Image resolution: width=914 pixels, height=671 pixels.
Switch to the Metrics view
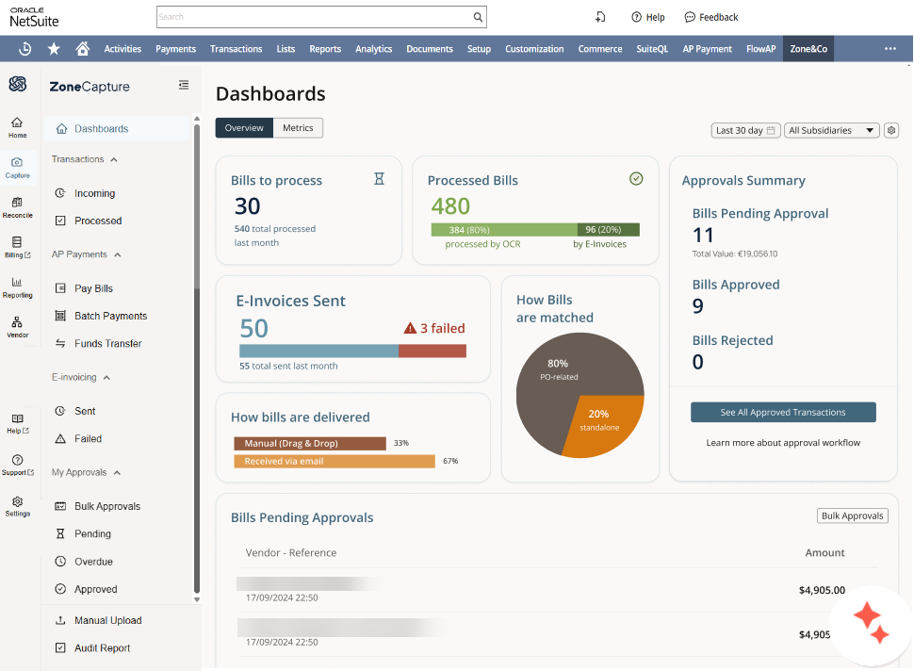coord(298,127)
